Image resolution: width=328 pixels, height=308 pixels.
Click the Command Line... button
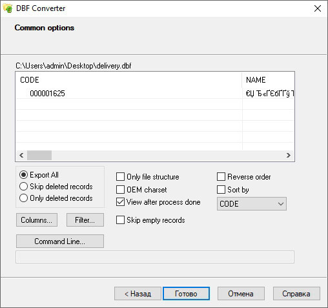point(60,241)
